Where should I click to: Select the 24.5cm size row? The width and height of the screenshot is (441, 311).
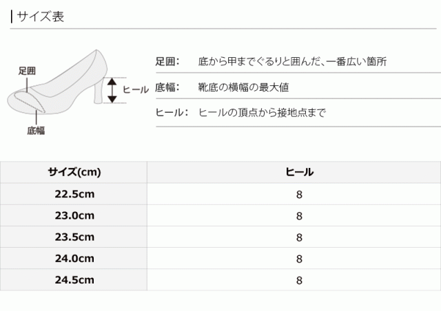(x=74, y=279)
